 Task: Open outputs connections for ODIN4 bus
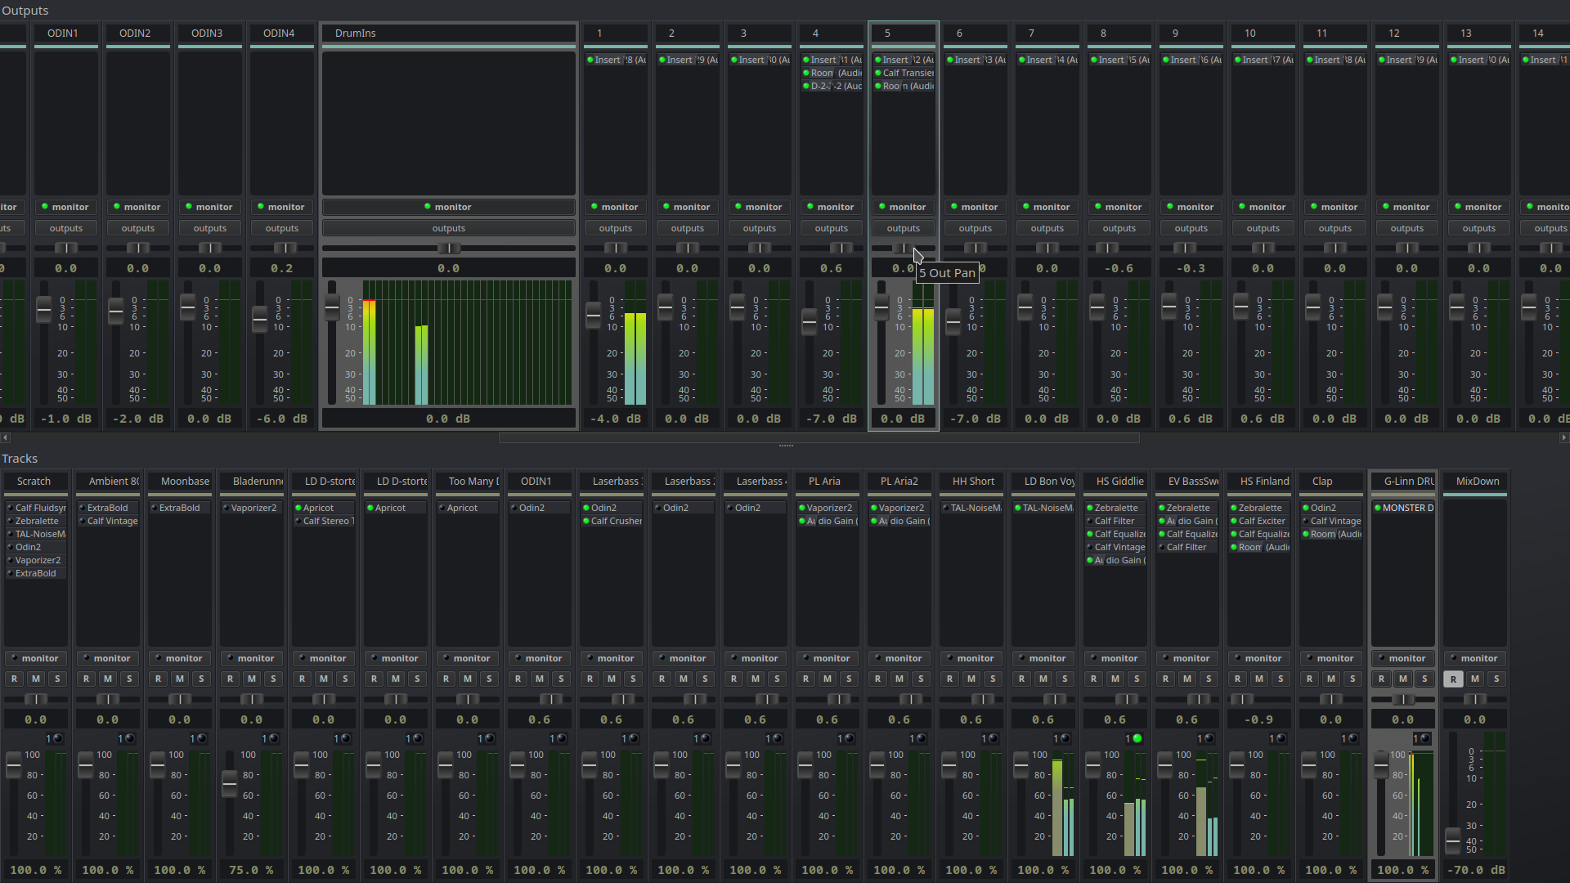(x=281, y=228)
